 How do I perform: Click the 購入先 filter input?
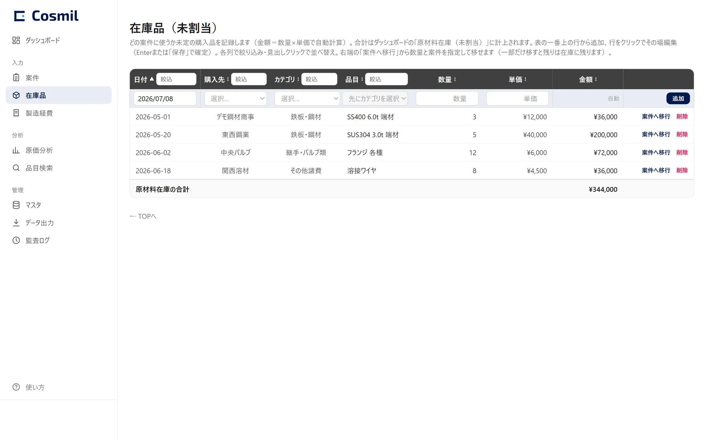[x=249, y=79]
